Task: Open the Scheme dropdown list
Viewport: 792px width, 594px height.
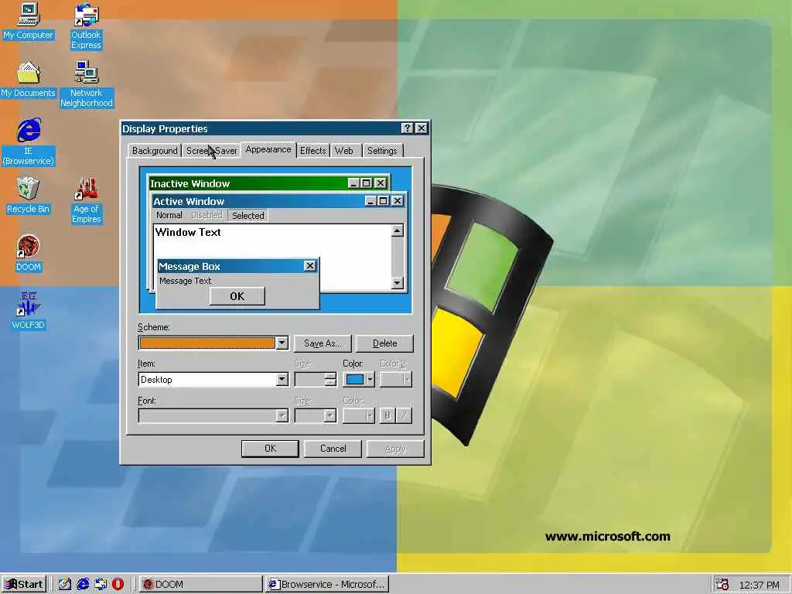Action: [x=282, y=343]
